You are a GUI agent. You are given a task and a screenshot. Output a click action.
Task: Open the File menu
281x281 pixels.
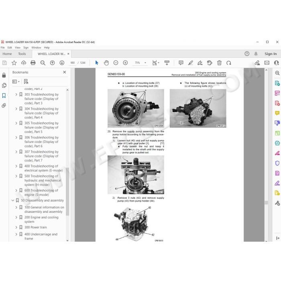pyautogui.click(x=3, y=47)
